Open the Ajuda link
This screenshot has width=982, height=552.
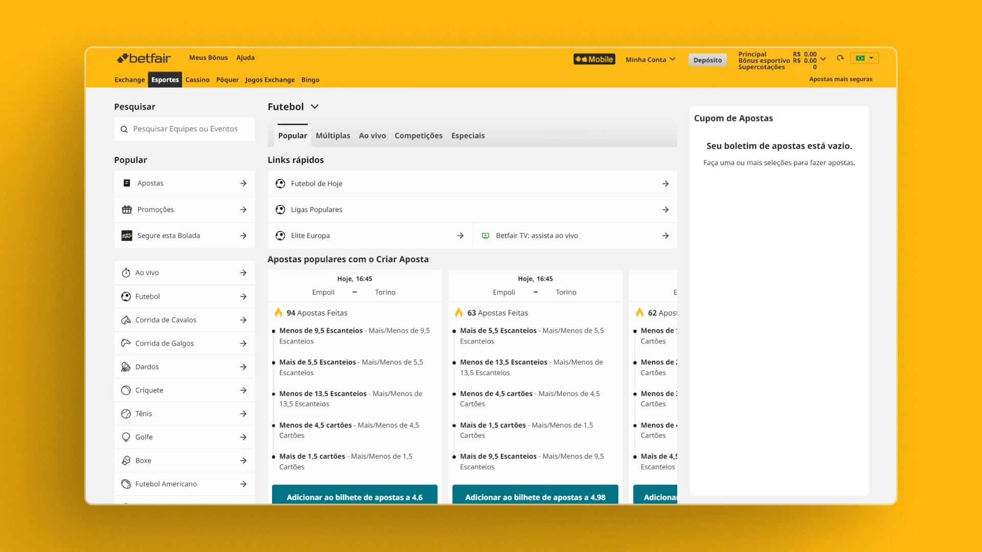click(245, 58)
